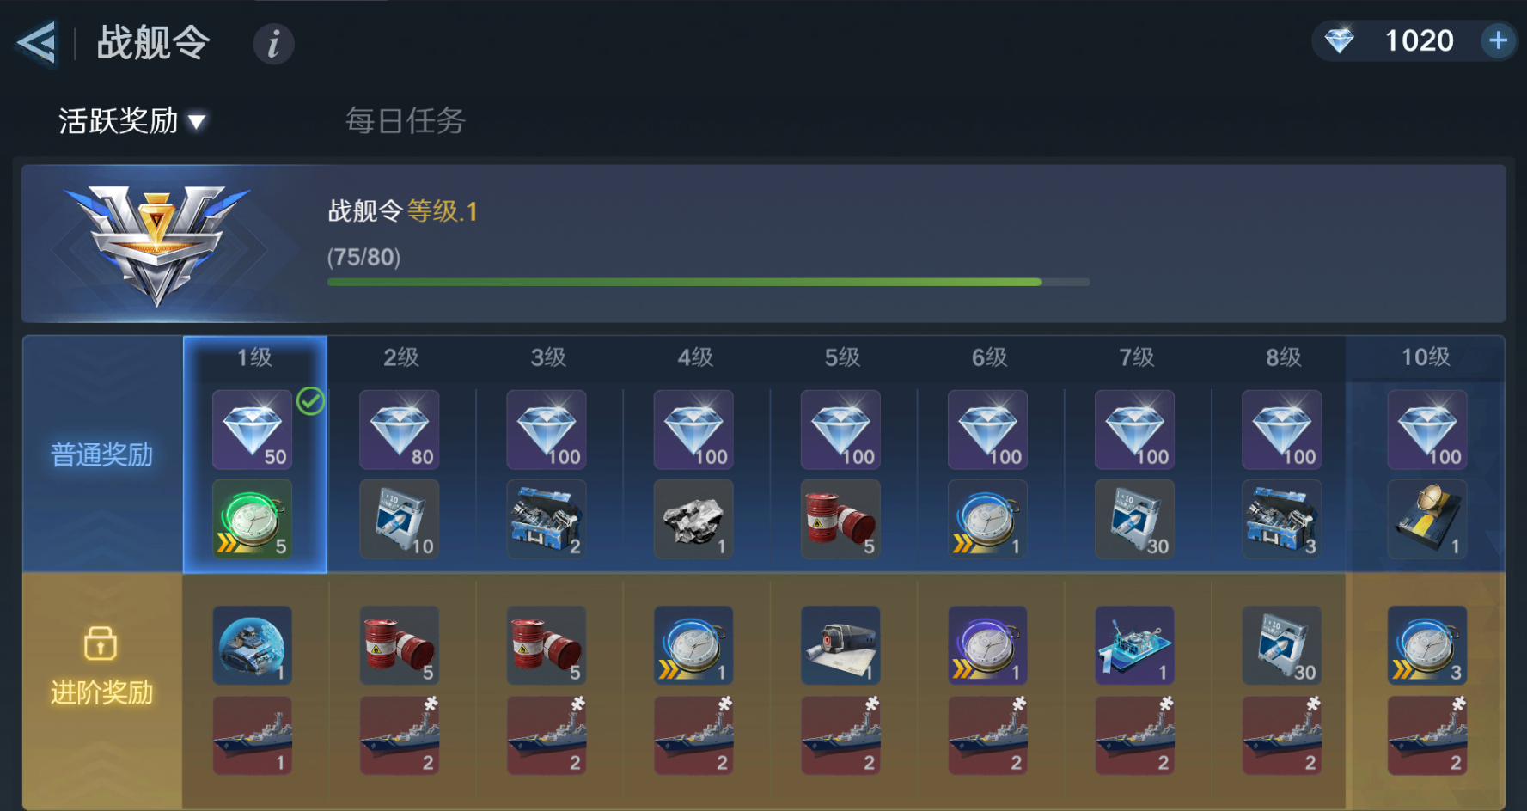Image resolution: width=1527 pixels, height=811 pixels.
Task: Click the green claimed checkmark on level 1
Action: pyautogui.click(x=310, y=400)
